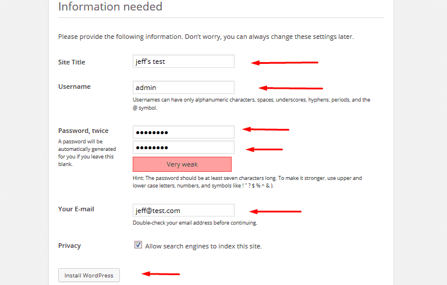Select the password confirmation field

(x=183, y=147)
